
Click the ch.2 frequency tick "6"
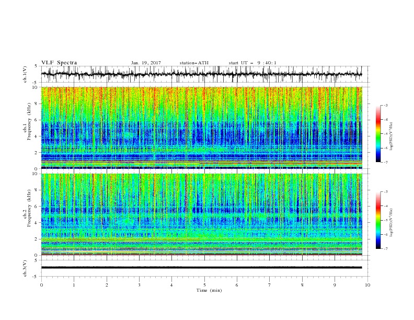(x=37, y=207)
